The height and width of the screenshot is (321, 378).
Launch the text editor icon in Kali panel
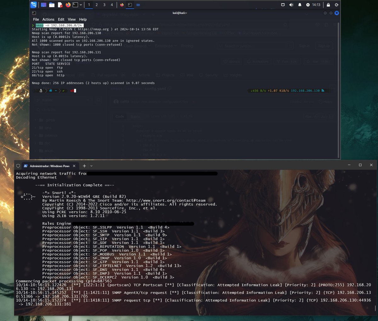click(60, 5)
